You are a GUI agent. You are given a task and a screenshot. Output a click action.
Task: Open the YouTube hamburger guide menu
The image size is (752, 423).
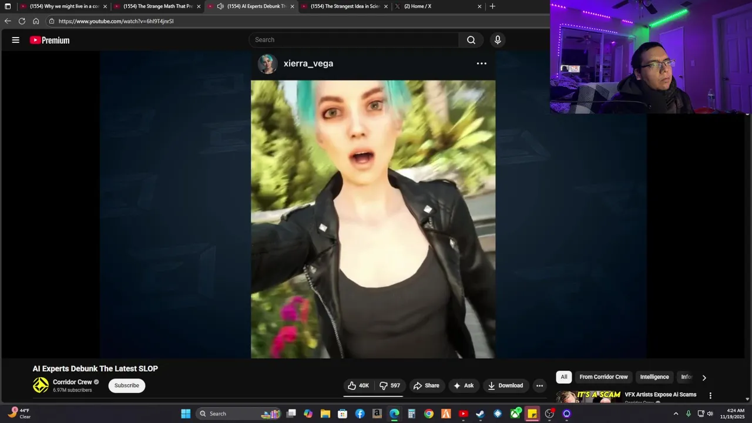coord(16,40)
